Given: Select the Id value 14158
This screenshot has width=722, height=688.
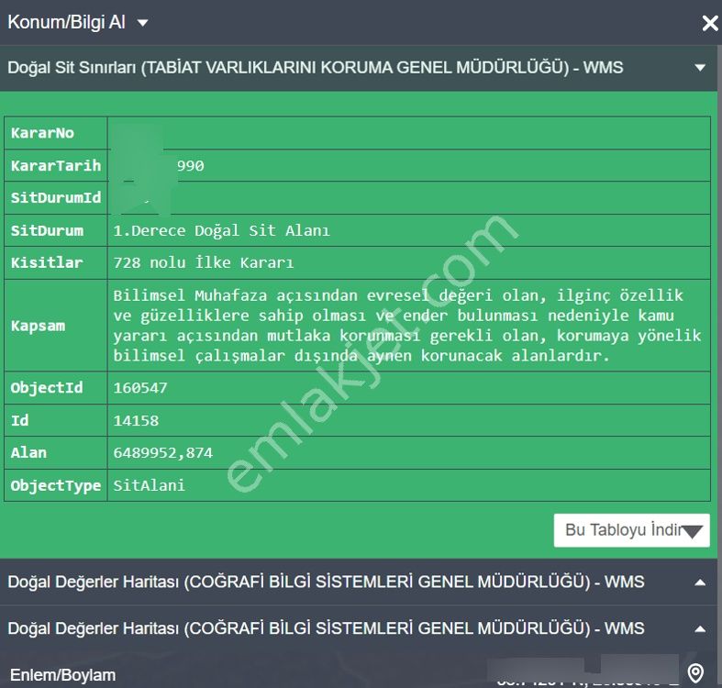Looking at the screenshot, I should [136, 421].
